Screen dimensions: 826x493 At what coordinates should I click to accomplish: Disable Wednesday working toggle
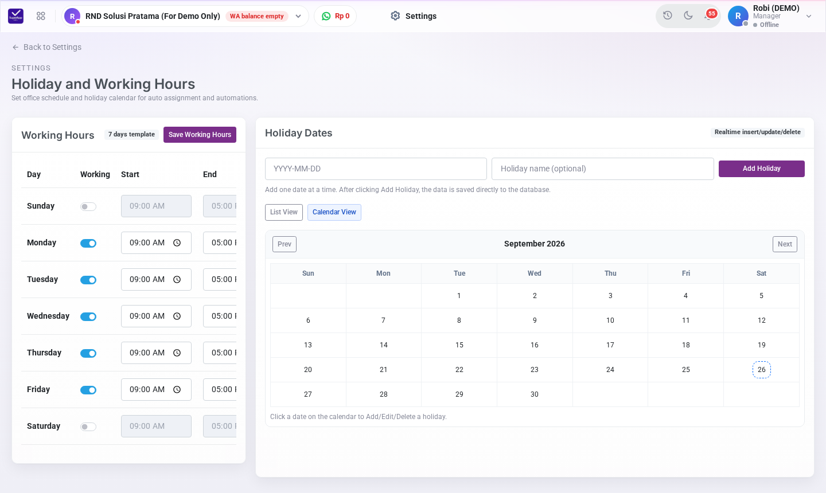pos(88,316)
